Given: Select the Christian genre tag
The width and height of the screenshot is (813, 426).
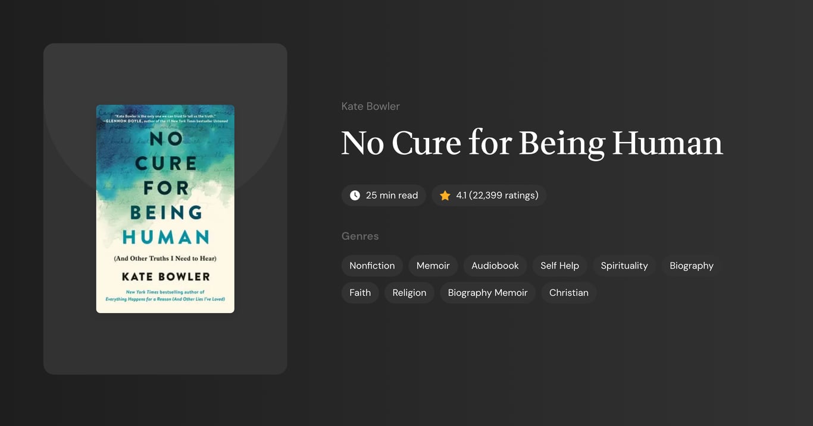Looking at the screenshot, I should point(569,293).
